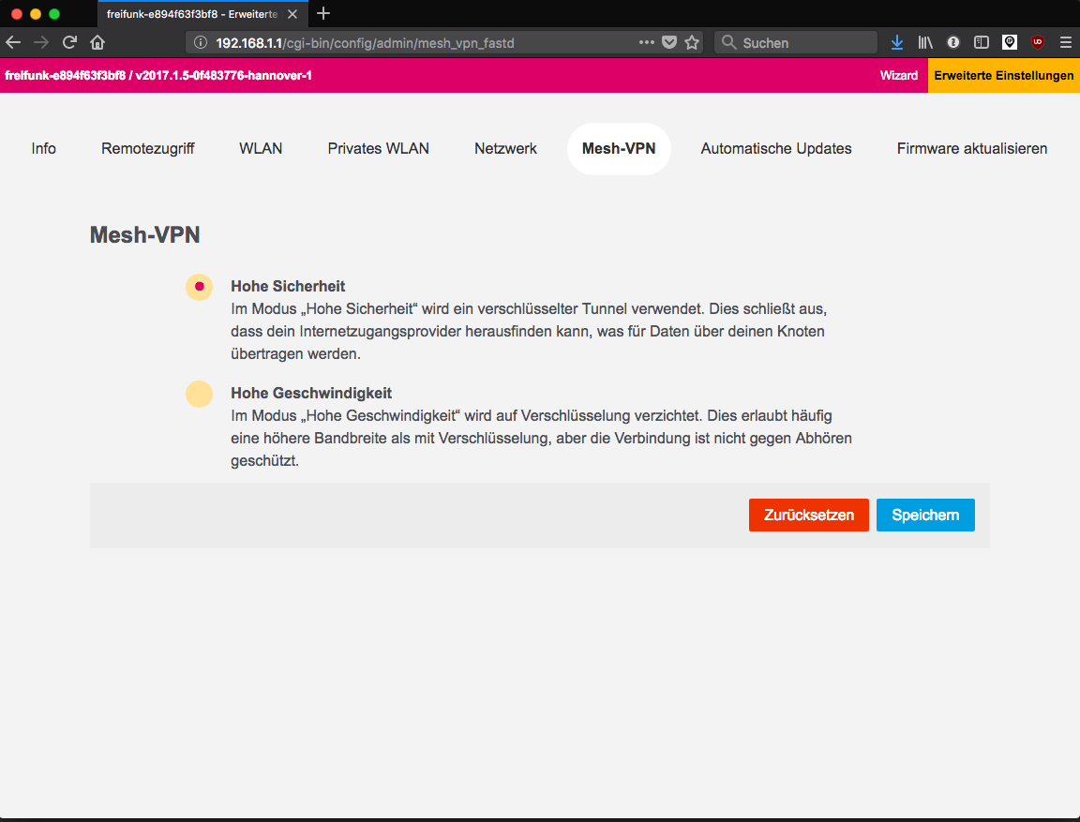The image size is (1080, 822).
Task: Select the Hohe Geschwindigkeit radio option
Action: [199, 394]
